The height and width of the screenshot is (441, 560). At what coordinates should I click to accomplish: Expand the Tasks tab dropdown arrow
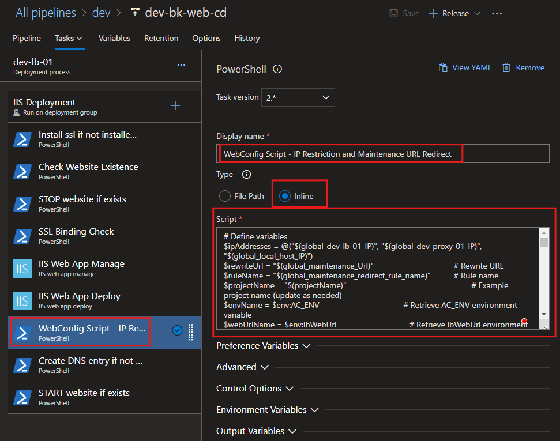(x=79, y=38)
